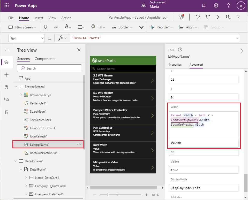The image size is (248, 200).
Task: Expand the BrowseGallery1 tree node
Action: [21, 95]
